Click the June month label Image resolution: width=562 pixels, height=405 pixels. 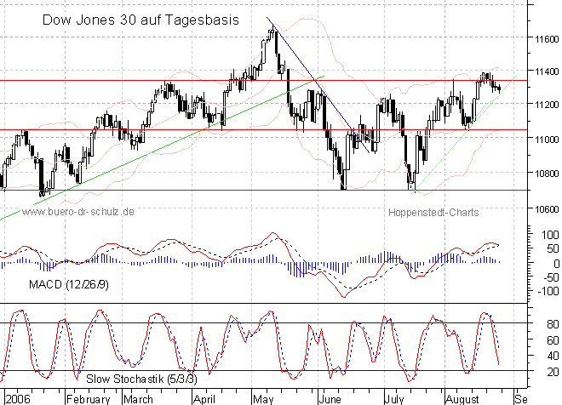pyautogui.click(x=330, y=399)
